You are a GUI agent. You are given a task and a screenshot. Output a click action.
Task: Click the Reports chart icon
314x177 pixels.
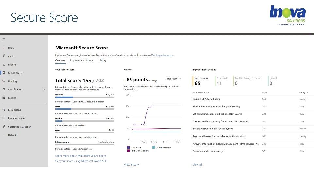click(x=4, y=65)
